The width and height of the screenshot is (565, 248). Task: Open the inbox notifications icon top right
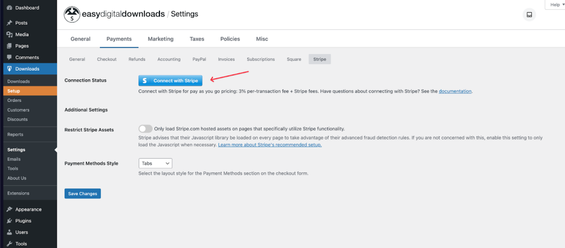pyautogui.click(x=529, y=15)
